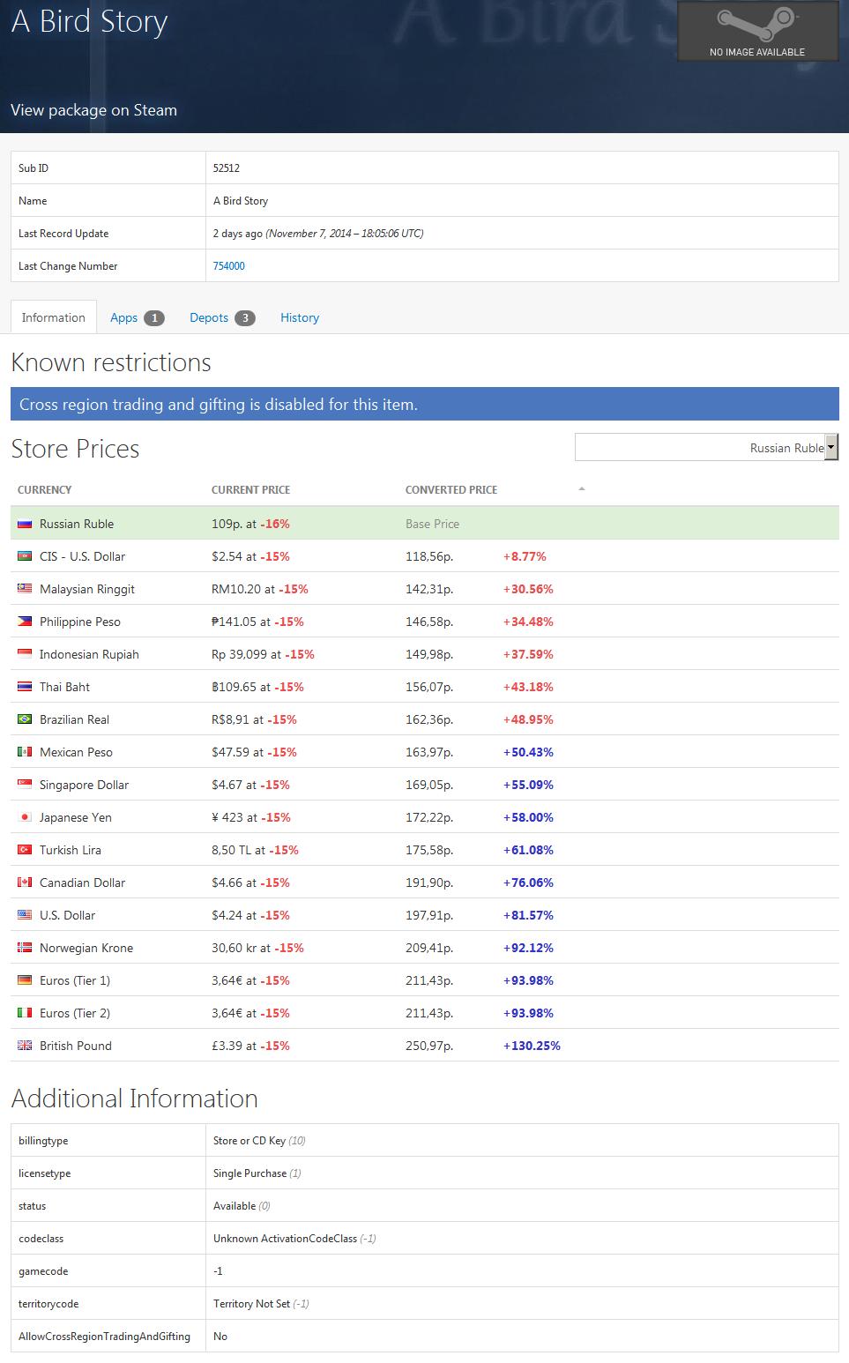Click the Indonesian Rupiah Rp 39,099 price

[x=239, y=654]
